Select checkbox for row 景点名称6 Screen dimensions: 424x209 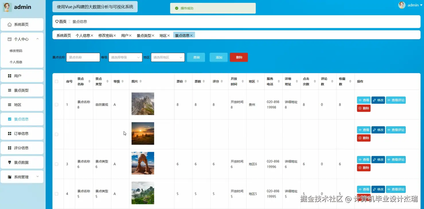(x=56, y=164)
